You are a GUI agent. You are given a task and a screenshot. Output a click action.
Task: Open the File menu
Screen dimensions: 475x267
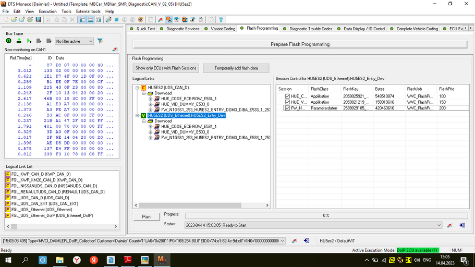point(5,11)
